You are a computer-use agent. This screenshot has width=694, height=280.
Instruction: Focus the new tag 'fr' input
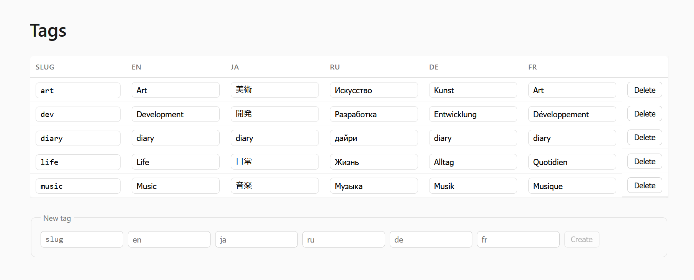point(518,239)
